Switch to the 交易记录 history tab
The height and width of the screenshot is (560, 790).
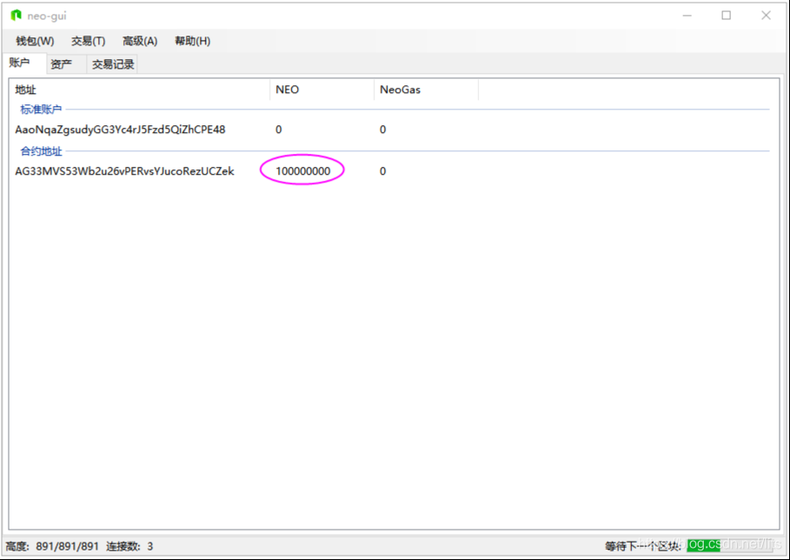[113, 64]
